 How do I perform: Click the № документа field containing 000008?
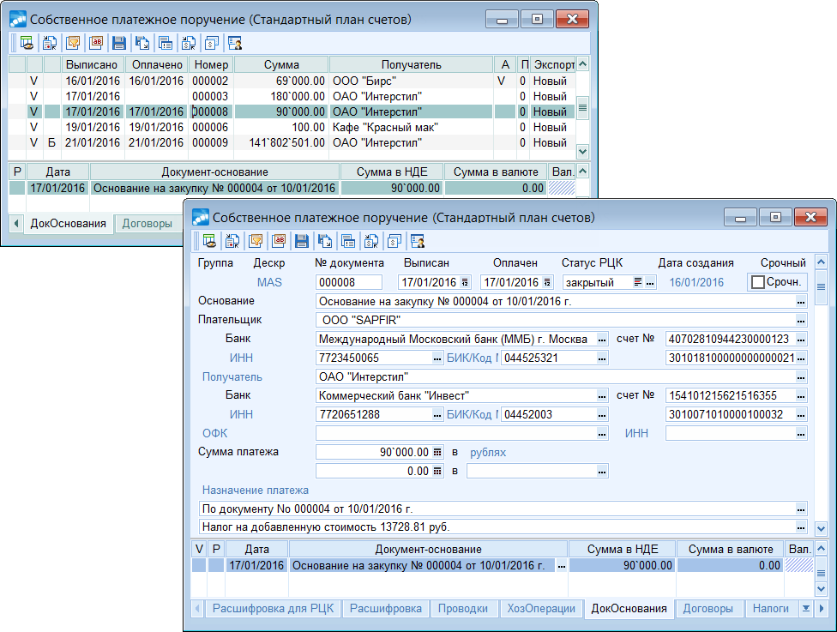(x=349, y=282)
